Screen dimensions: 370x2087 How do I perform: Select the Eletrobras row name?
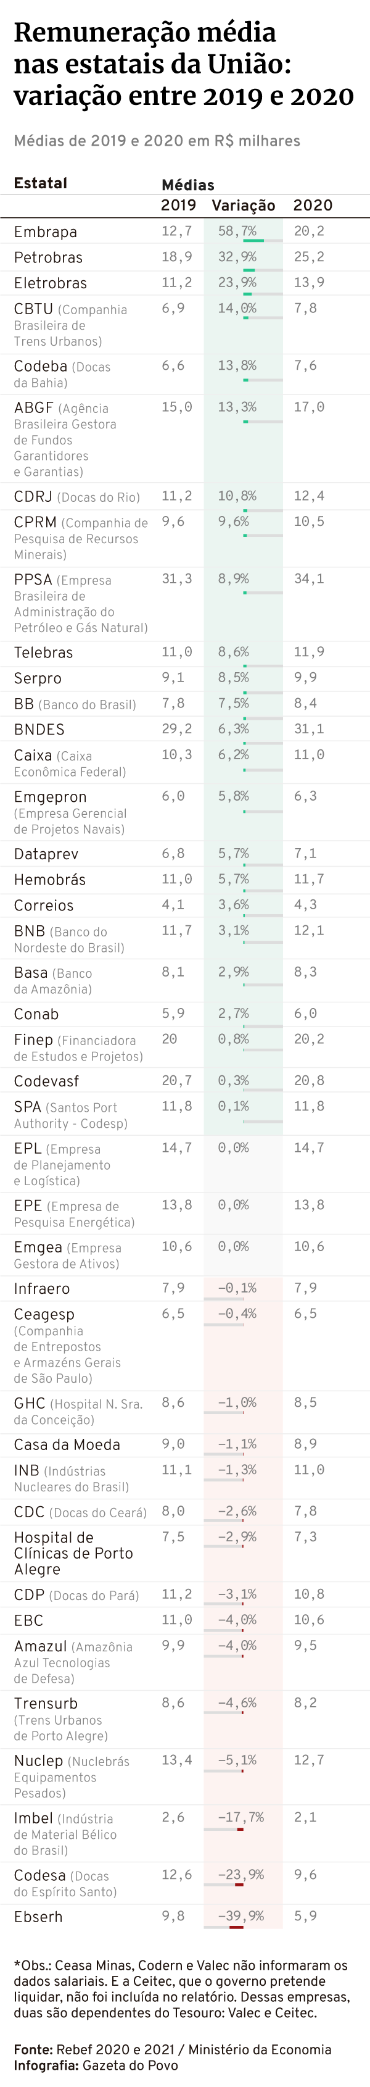[50, 283]
